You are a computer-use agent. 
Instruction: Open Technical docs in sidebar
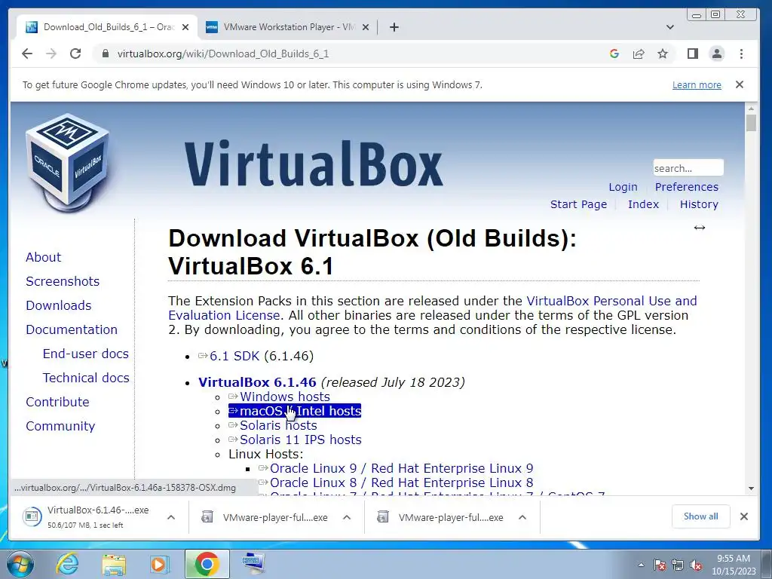86,378
